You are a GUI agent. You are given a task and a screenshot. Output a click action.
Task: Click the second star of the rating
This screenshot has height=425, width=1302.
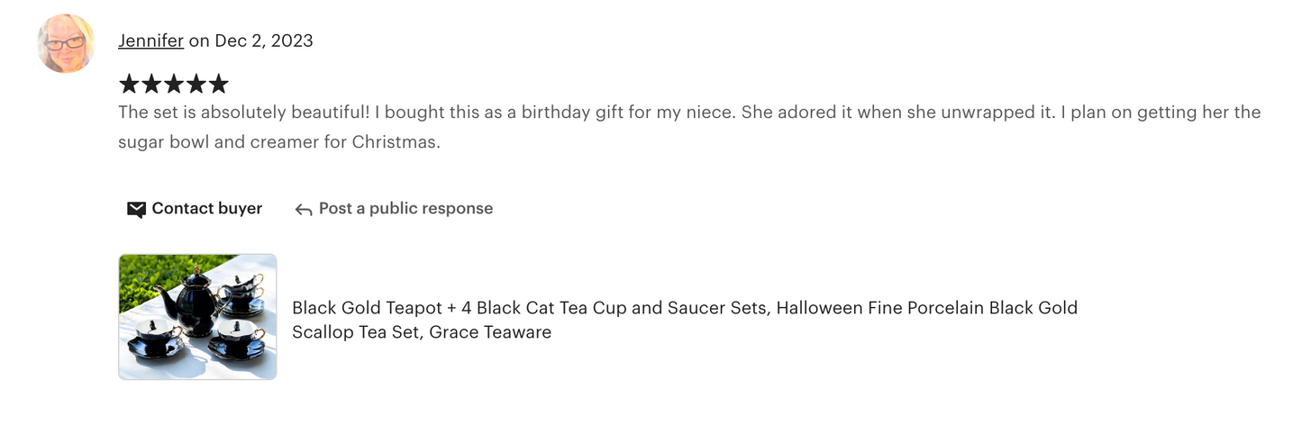tap(151, 85)
